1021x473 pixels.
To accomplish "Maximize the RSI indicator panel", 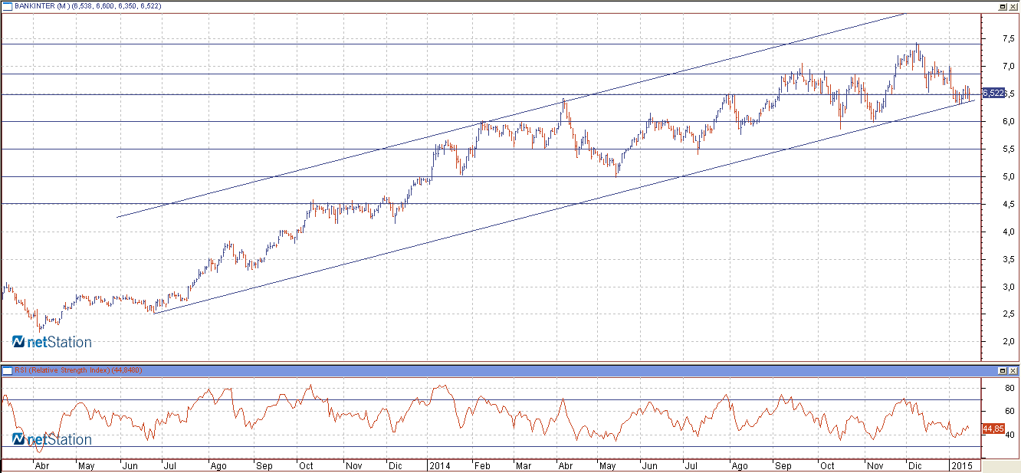I will tap(1003, 370).
